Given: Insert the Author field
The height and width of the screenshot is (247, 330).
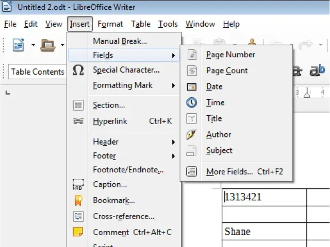Looking at the screenshot, I should (x=237, y=134).
